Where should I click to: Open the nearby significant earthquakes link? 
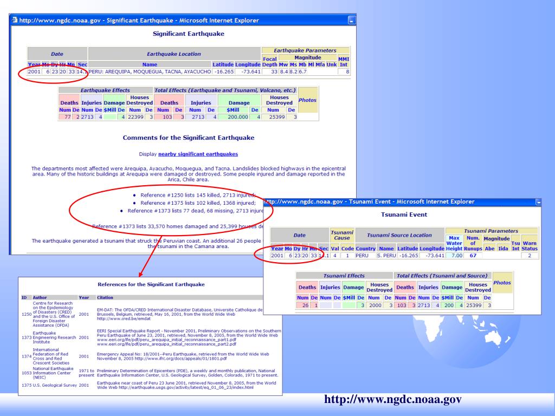(198, 154)
